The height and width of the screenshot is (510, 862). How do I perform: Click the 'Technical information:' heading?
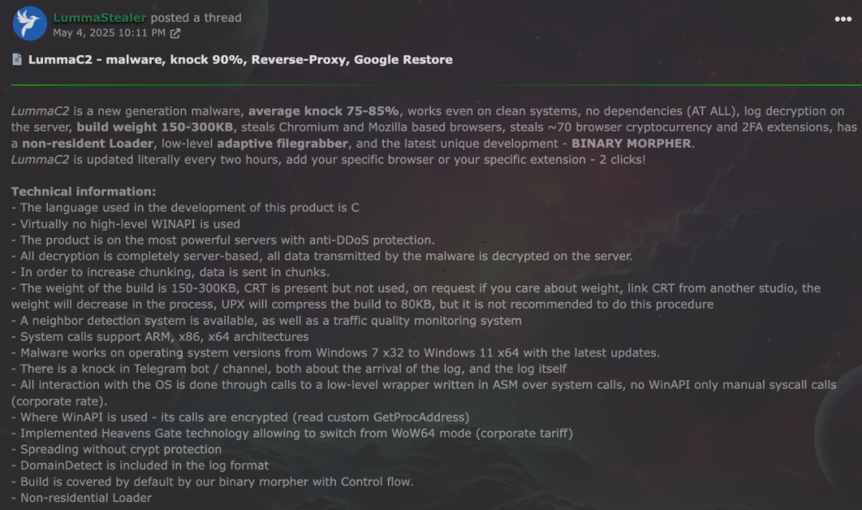click(84, 192)
